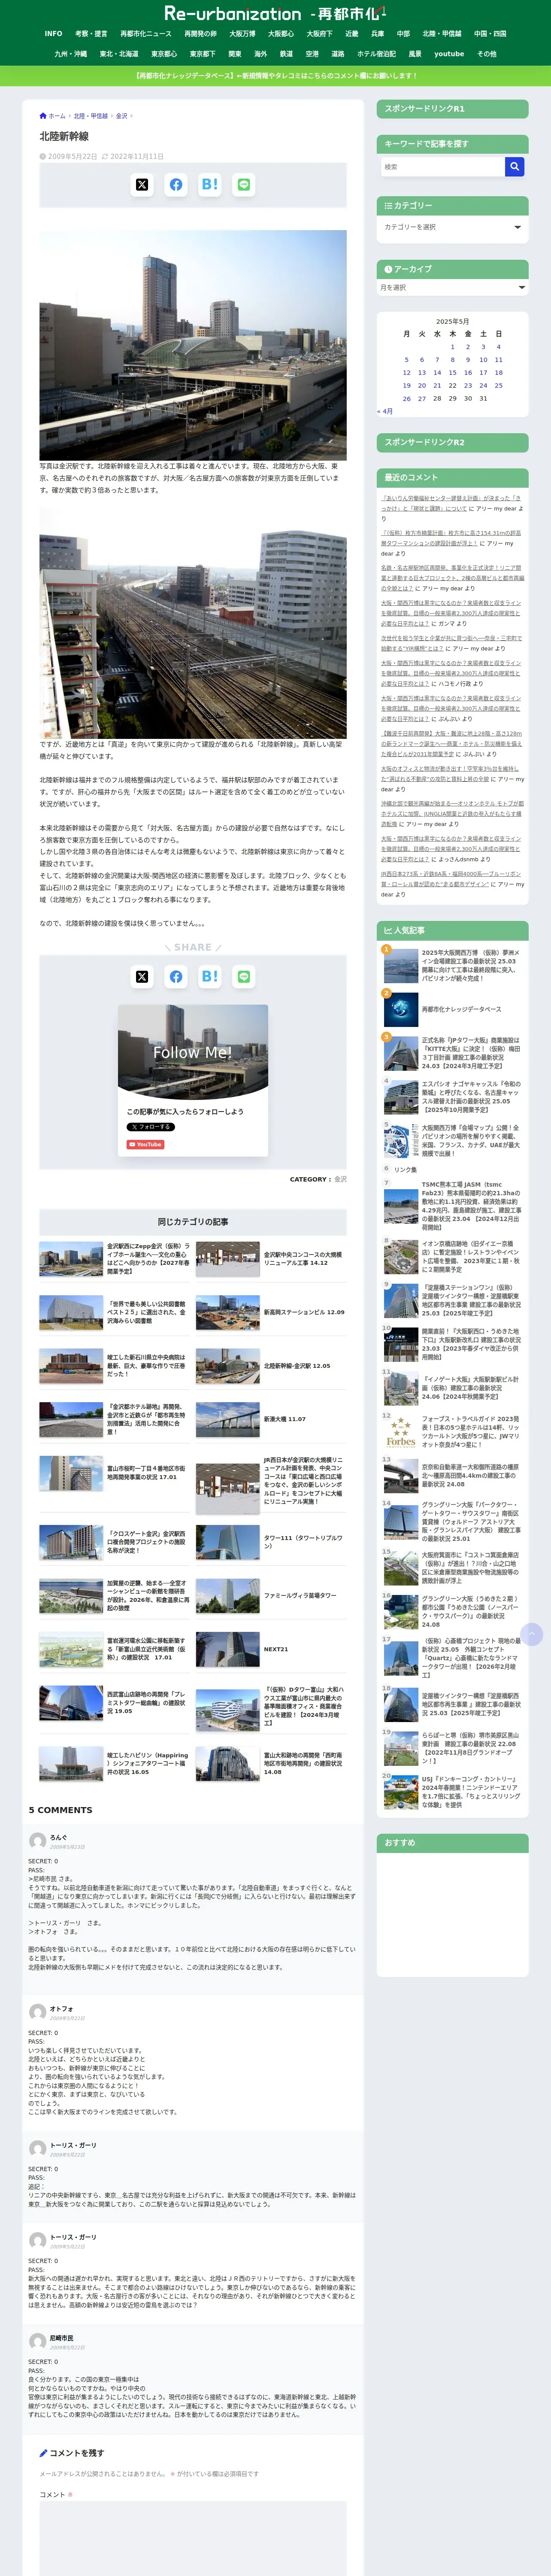Share on LINE using the top share icon
This screenshot has width=551, height=2576.
244,185
